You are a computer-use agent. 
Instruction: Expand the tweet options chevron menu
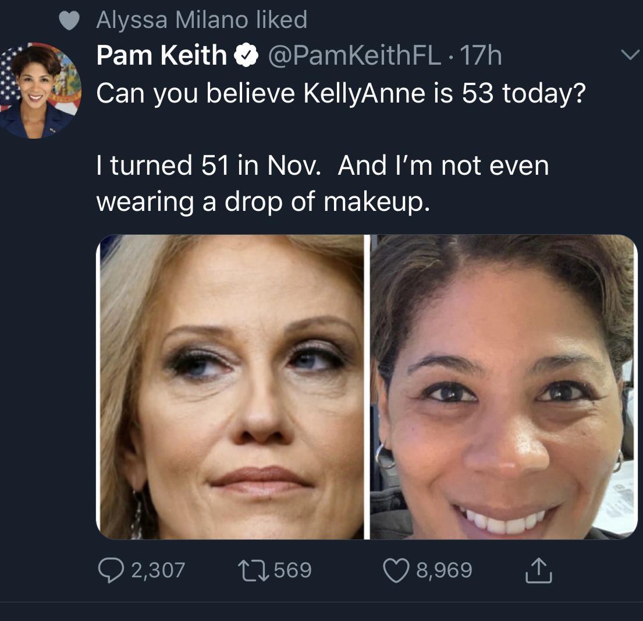[x=630, y=56]
